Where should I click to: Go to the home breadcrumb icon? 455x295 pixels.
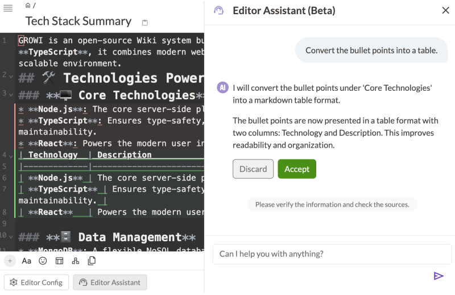28,5
